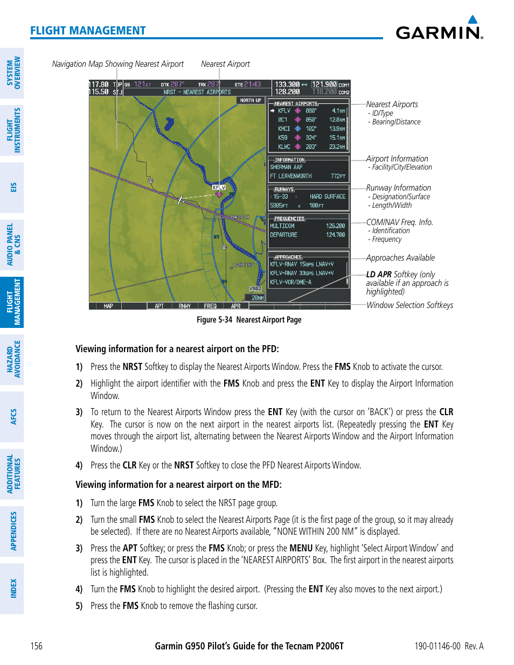
Task: Click the KFLV label on the map
Action: pos(219,187)
